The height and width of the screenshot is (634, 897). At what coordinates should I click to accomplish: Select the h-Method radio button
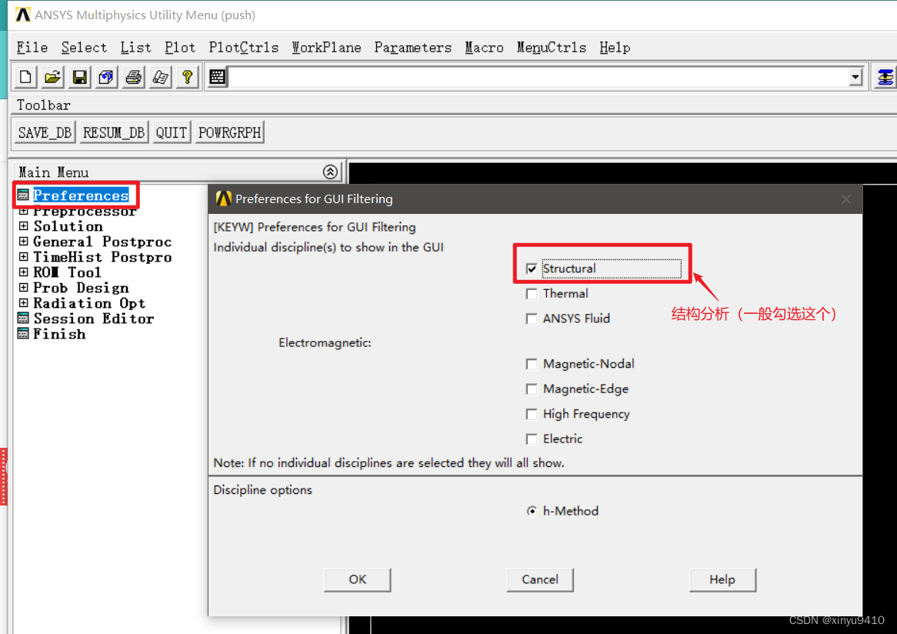(532, 511)
